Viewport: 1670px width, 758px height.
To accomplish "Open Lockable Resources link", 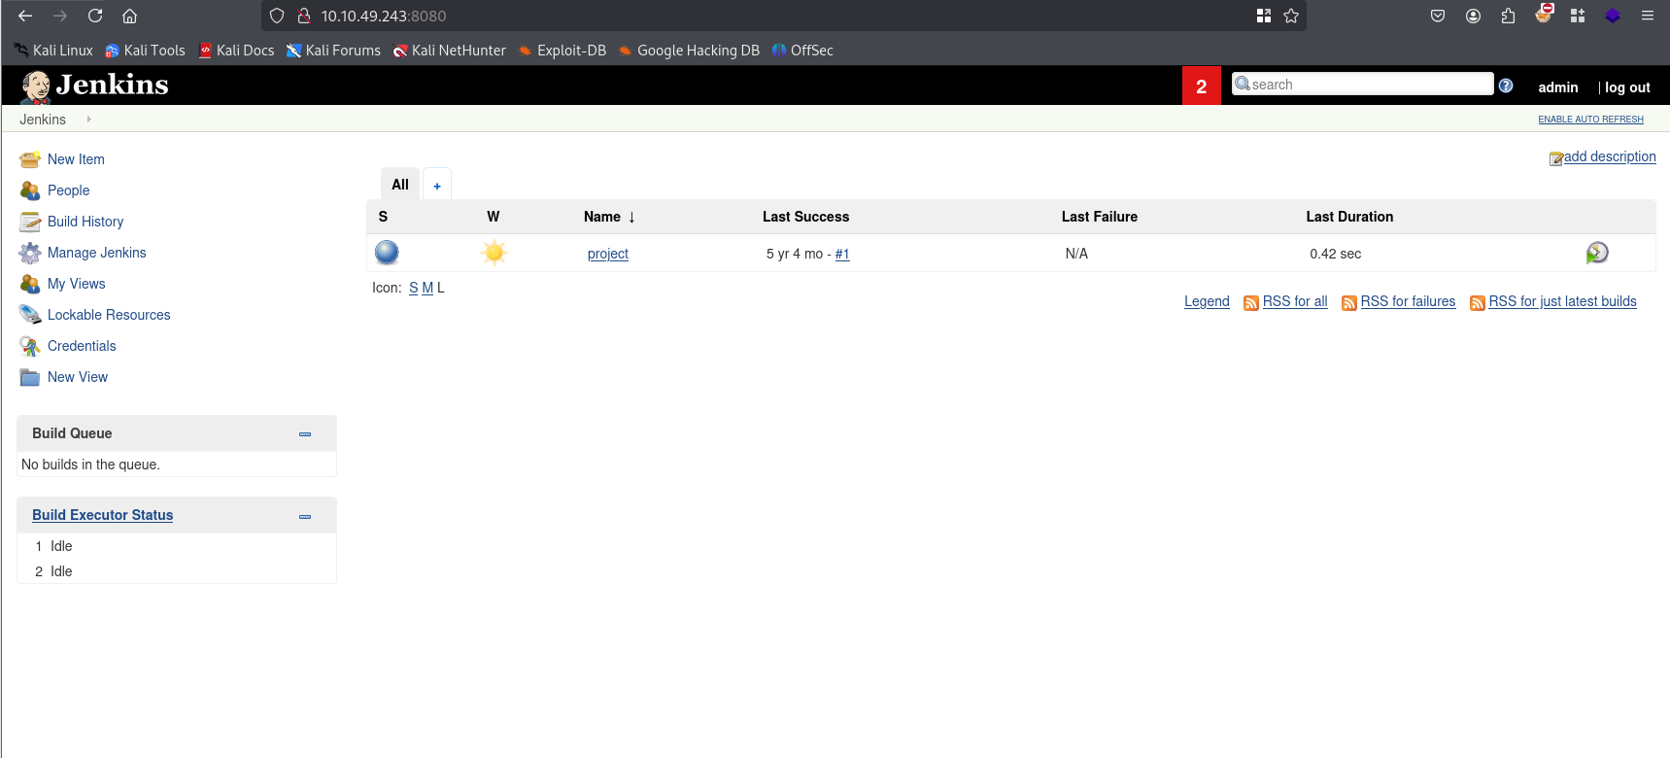I will (109, 315).
